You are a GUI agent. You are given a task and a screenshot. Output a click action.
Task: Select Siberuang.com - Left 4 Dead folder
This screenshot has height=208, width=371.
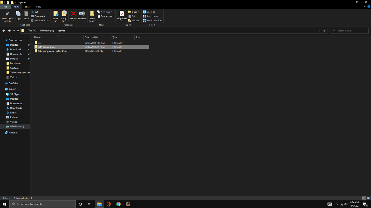click(x=91, y=51)
